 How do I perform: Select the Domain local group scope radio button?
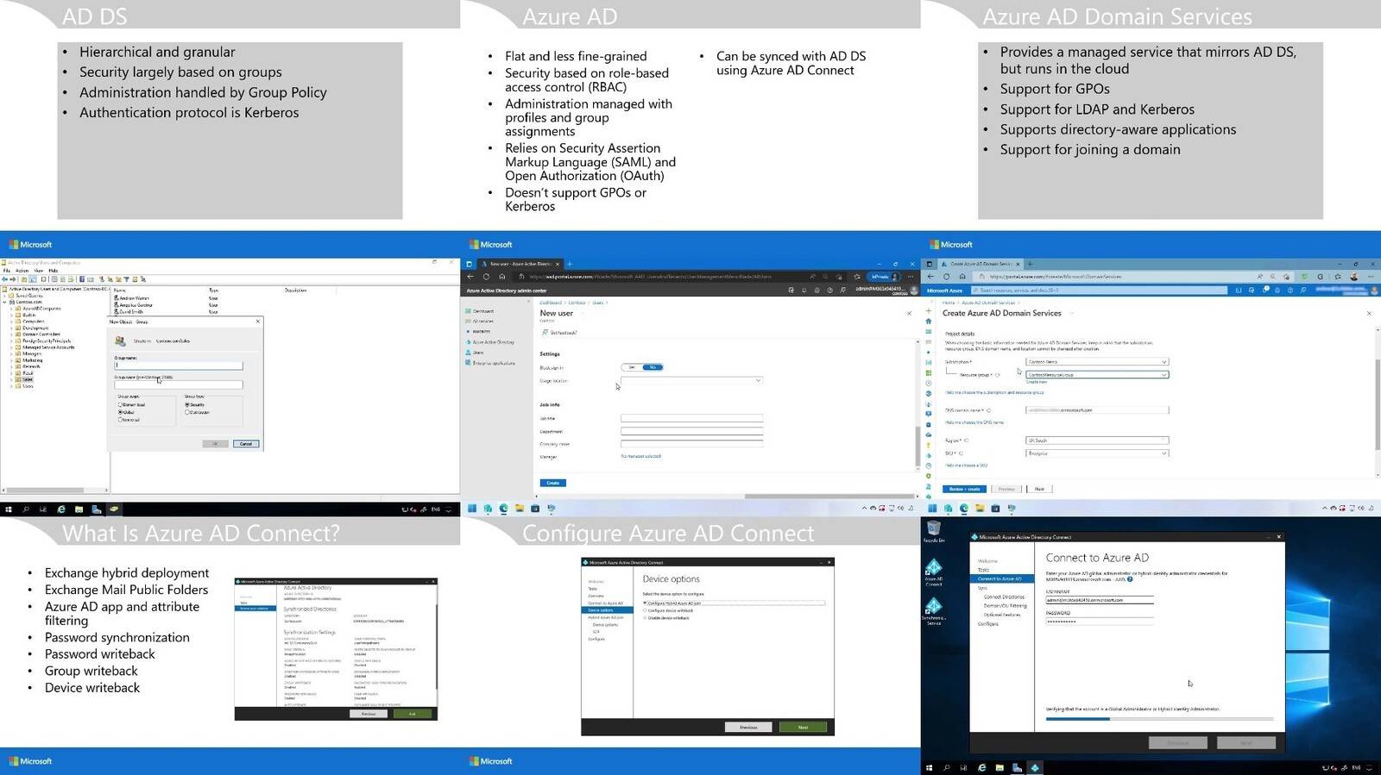coord(120,404)
